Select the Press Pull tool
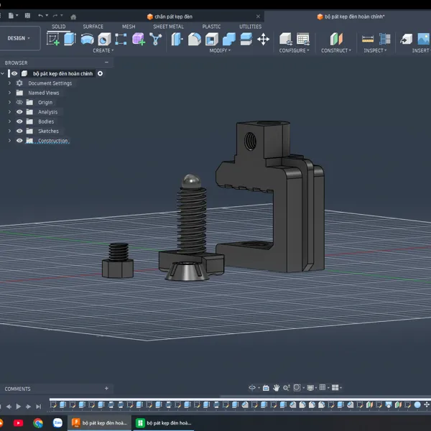431x431 pixels. tap(177, 39)
